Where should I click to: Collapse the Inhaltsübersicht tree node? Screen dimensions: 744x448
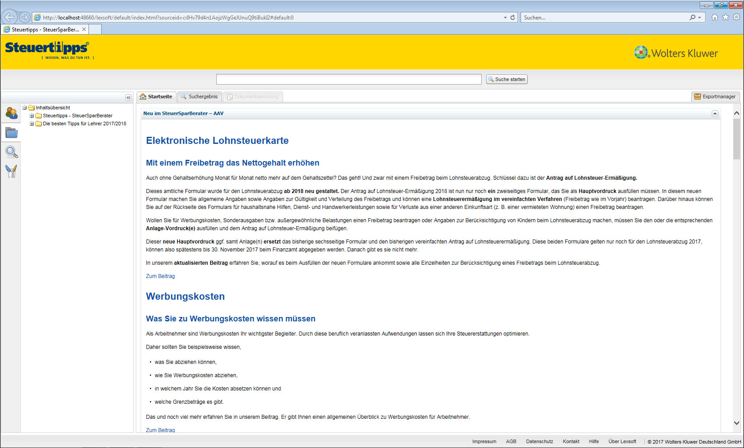(25, 108)
